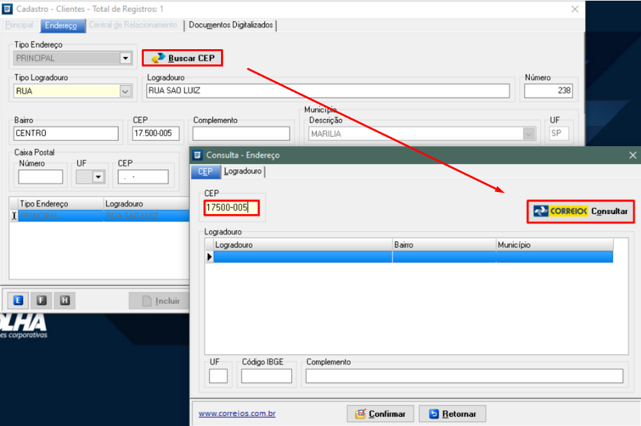The height and width of the screenshot is (426, 641).
Task: Close the Consulta - Endereço dialog
Action: (x=632, y=155)
